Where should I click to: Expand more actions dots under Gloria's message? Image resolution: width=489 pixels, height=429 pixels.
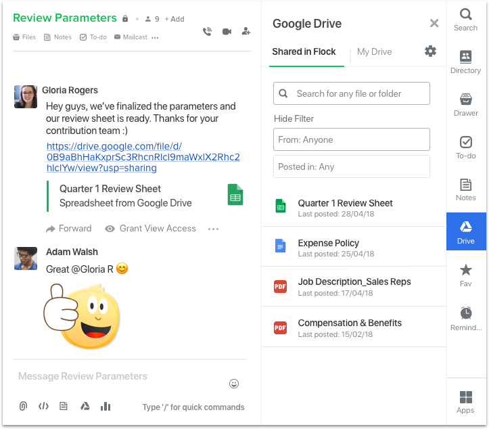[213, 229]
